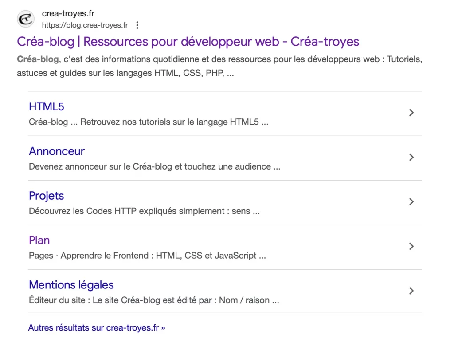Open the Annonceur page link

pyautogui.click(x=57, y=151)
